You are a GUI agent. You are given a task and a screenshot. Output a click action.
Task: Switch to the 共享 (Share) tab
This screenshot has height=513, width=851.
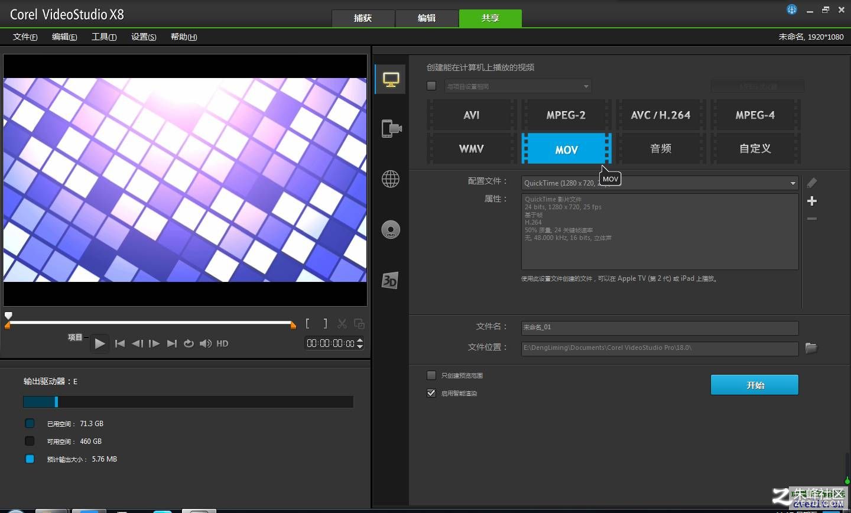491,18
